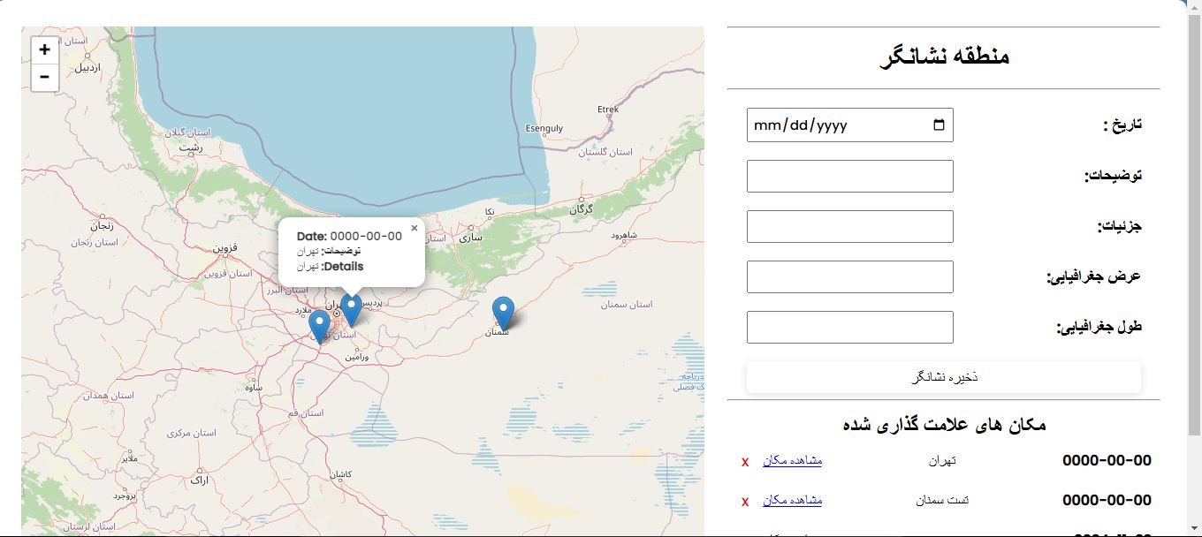1202x537 pixels.
Task: Delete the تهران saved location with red x
Action: [x=745, y=462]
